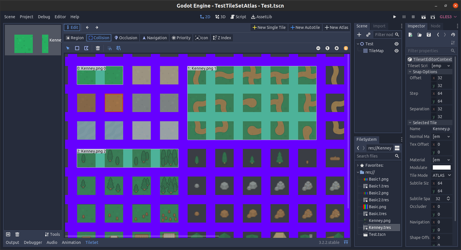
Task: Open Tile Mode ATLAS dropdown
Action: click(442, 175)
